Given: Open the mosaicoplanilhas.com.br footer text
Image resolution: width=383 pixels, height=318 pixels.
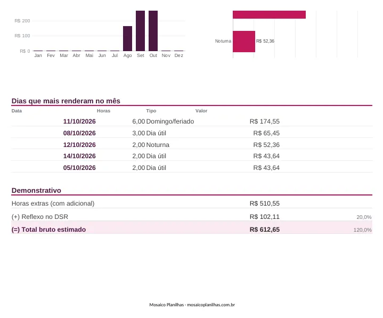Looking at the screenshot, I should (211, 305).
